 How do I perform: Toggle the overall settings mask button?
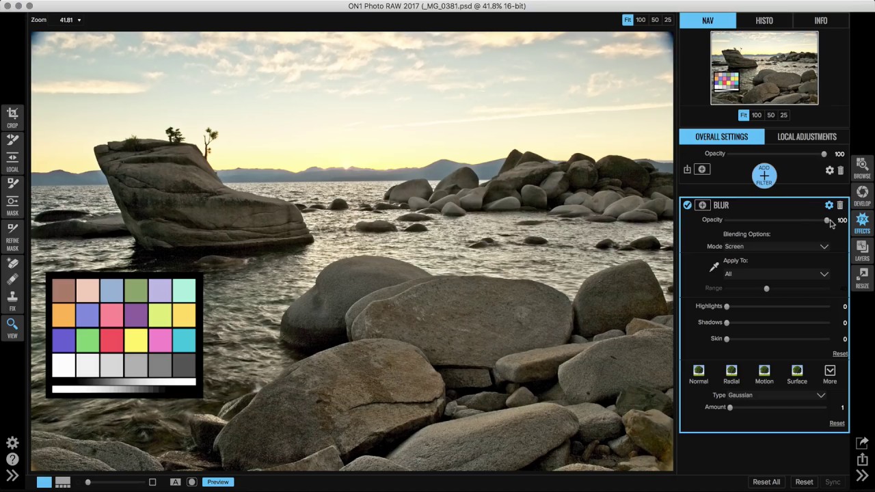pos(702,169)
